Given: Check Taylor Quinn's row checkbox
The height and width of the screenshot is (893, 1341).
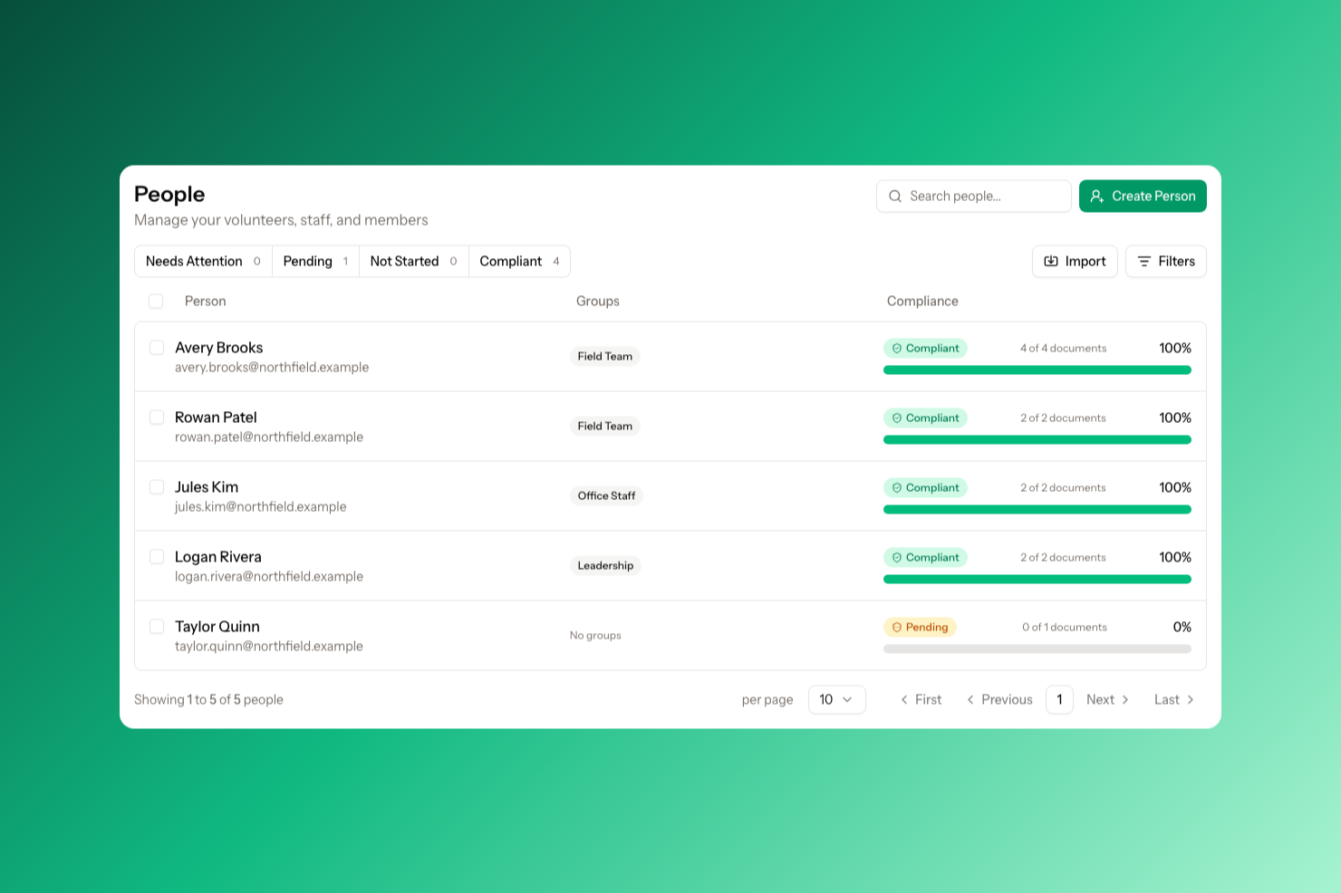Looking at the screenshot, I should click(157, 627).
